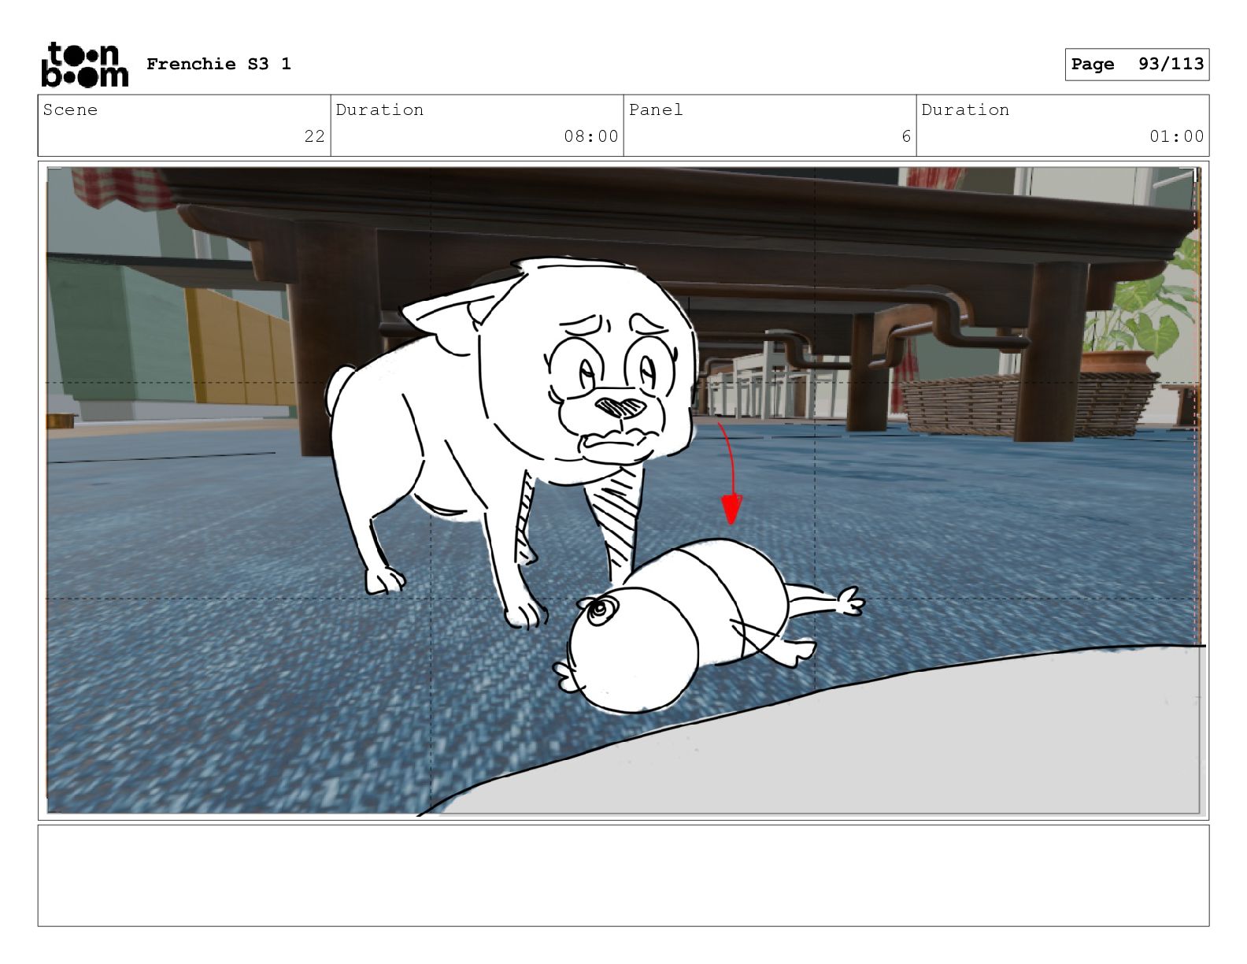Viewport: 1247px width, 964px height.
Task: Click the 'Scene' header label
Action: [x=71, y=110]
